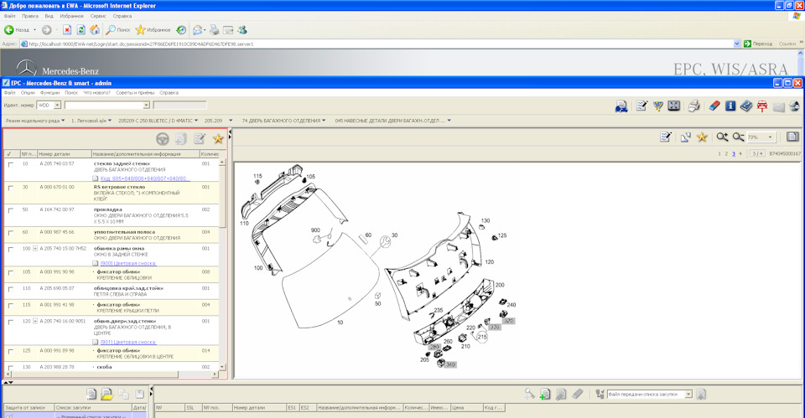Click the add-to-list icon in parts panel
805x418 pixels.
(181, 138)
